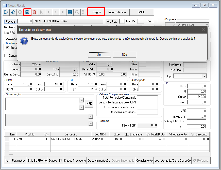This screenshot has height=170, width=221.
Task: Click the ST Base field 182,00
Action: click(x=88, y=84)
